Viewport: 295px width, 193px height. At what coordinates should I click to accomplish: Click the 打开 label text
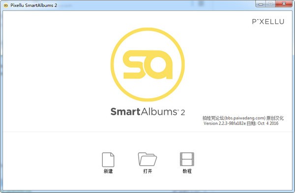(147, 171)
